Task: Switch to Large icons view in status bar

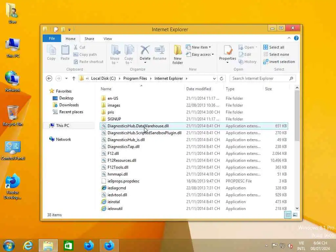Action: pyautogui.click(x=295, y=215)
